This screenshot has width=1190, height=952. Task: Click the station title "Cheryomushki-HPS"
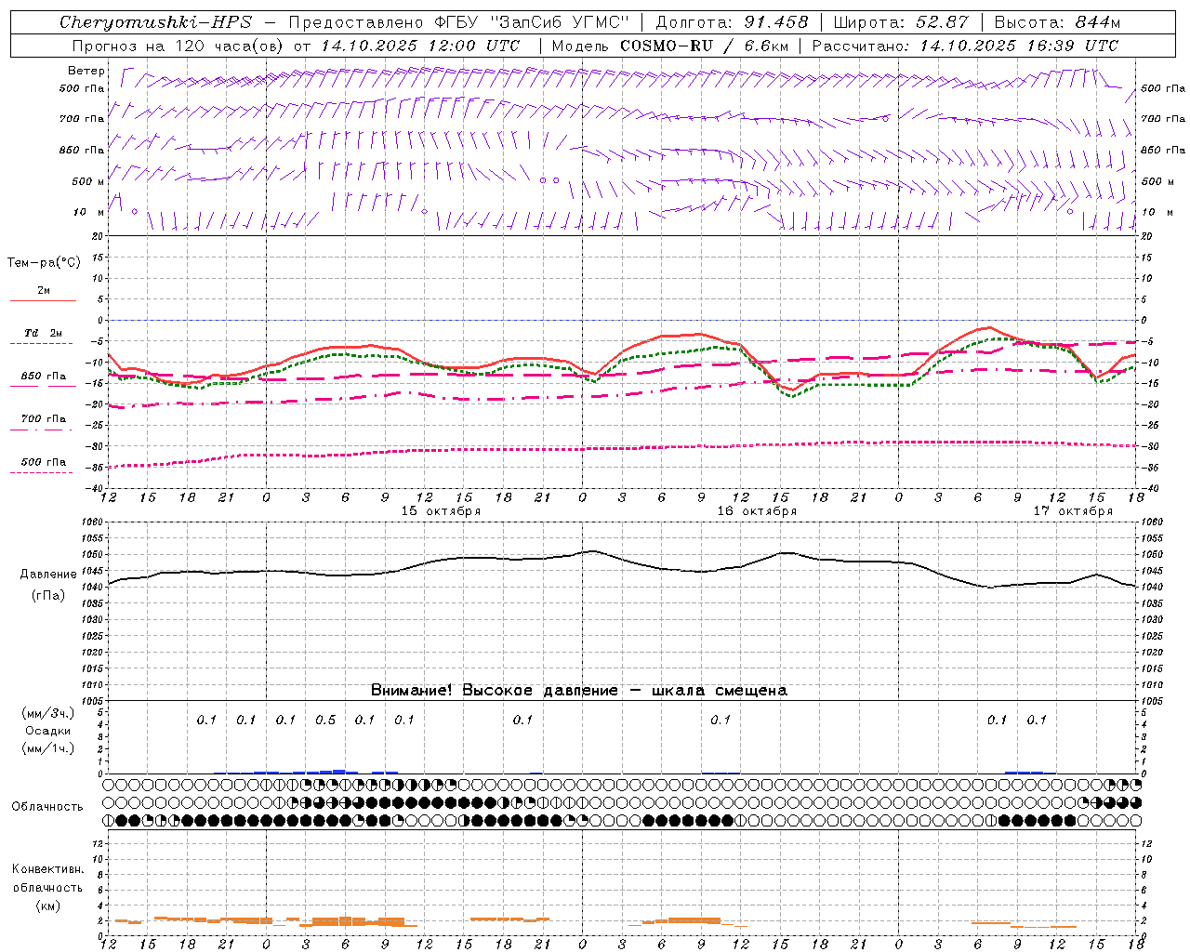pyautogui.click(x=156, y=22)
